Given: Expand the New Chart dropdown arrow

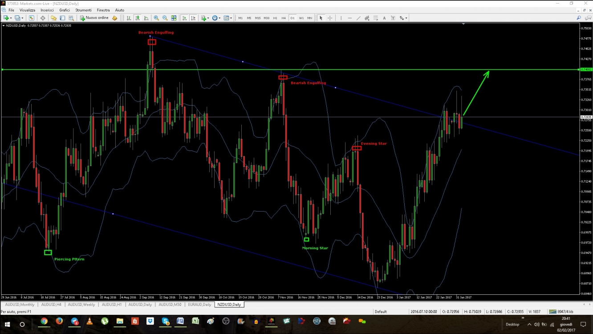Looking at the screenshot, I should pos(11,18).
